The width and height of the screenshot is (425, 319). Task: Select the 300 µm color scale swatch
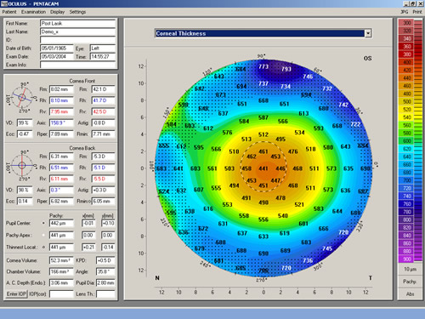pos(406,23)
